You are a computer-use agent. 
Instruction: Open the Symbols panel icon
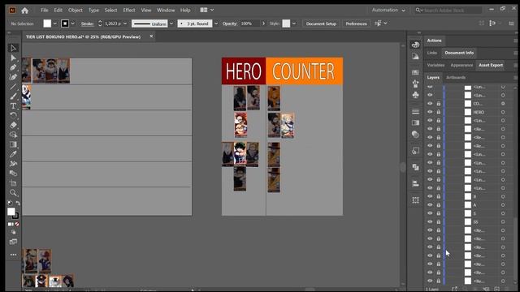415,95
